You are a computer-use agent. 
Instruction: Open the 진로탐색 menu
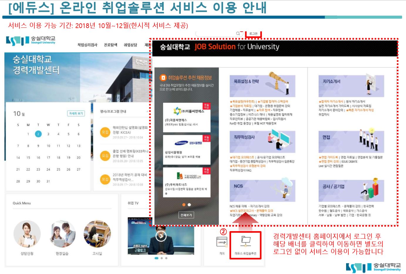[110, 45]
